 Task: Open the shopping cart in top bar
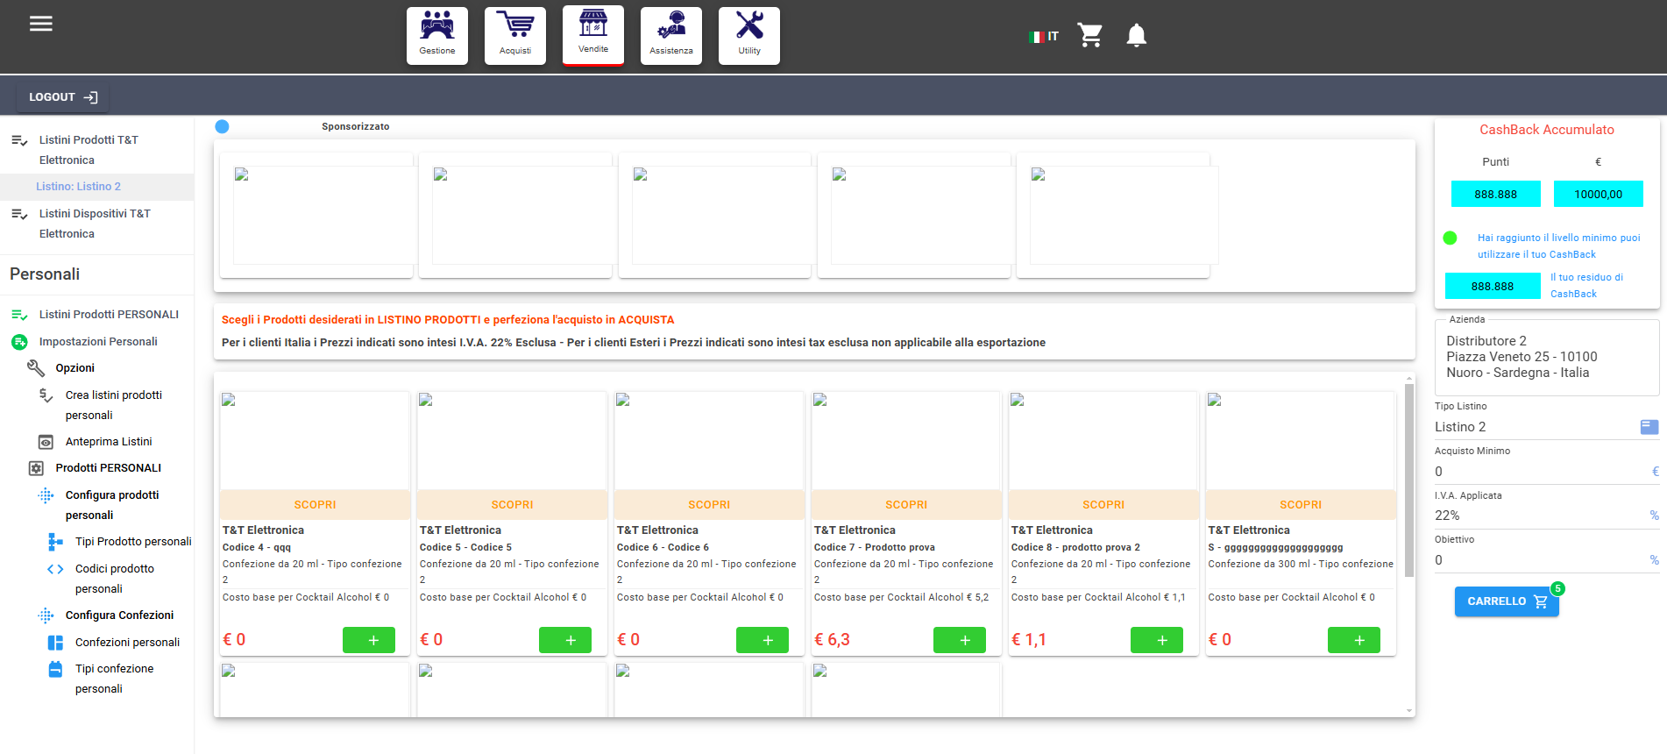click(1090, 35)
